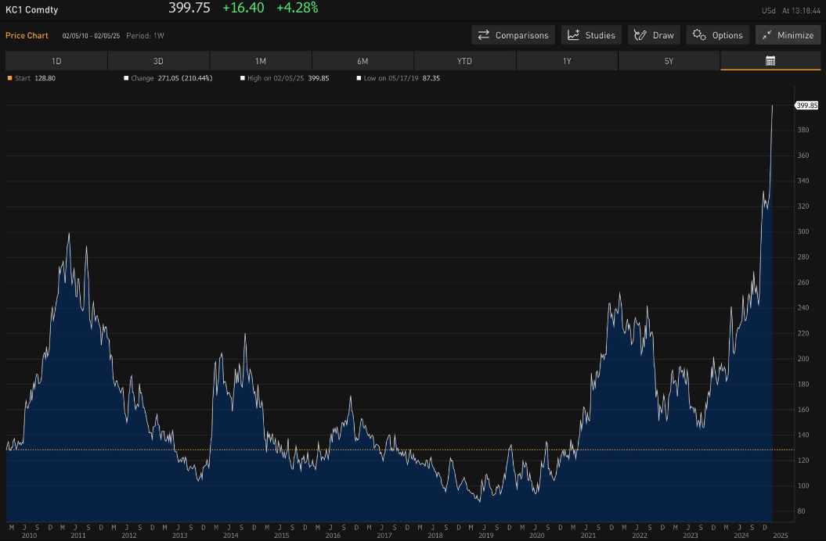Select the 1M time range
Viewport: 826px width, 541px height.
(261, 61)
